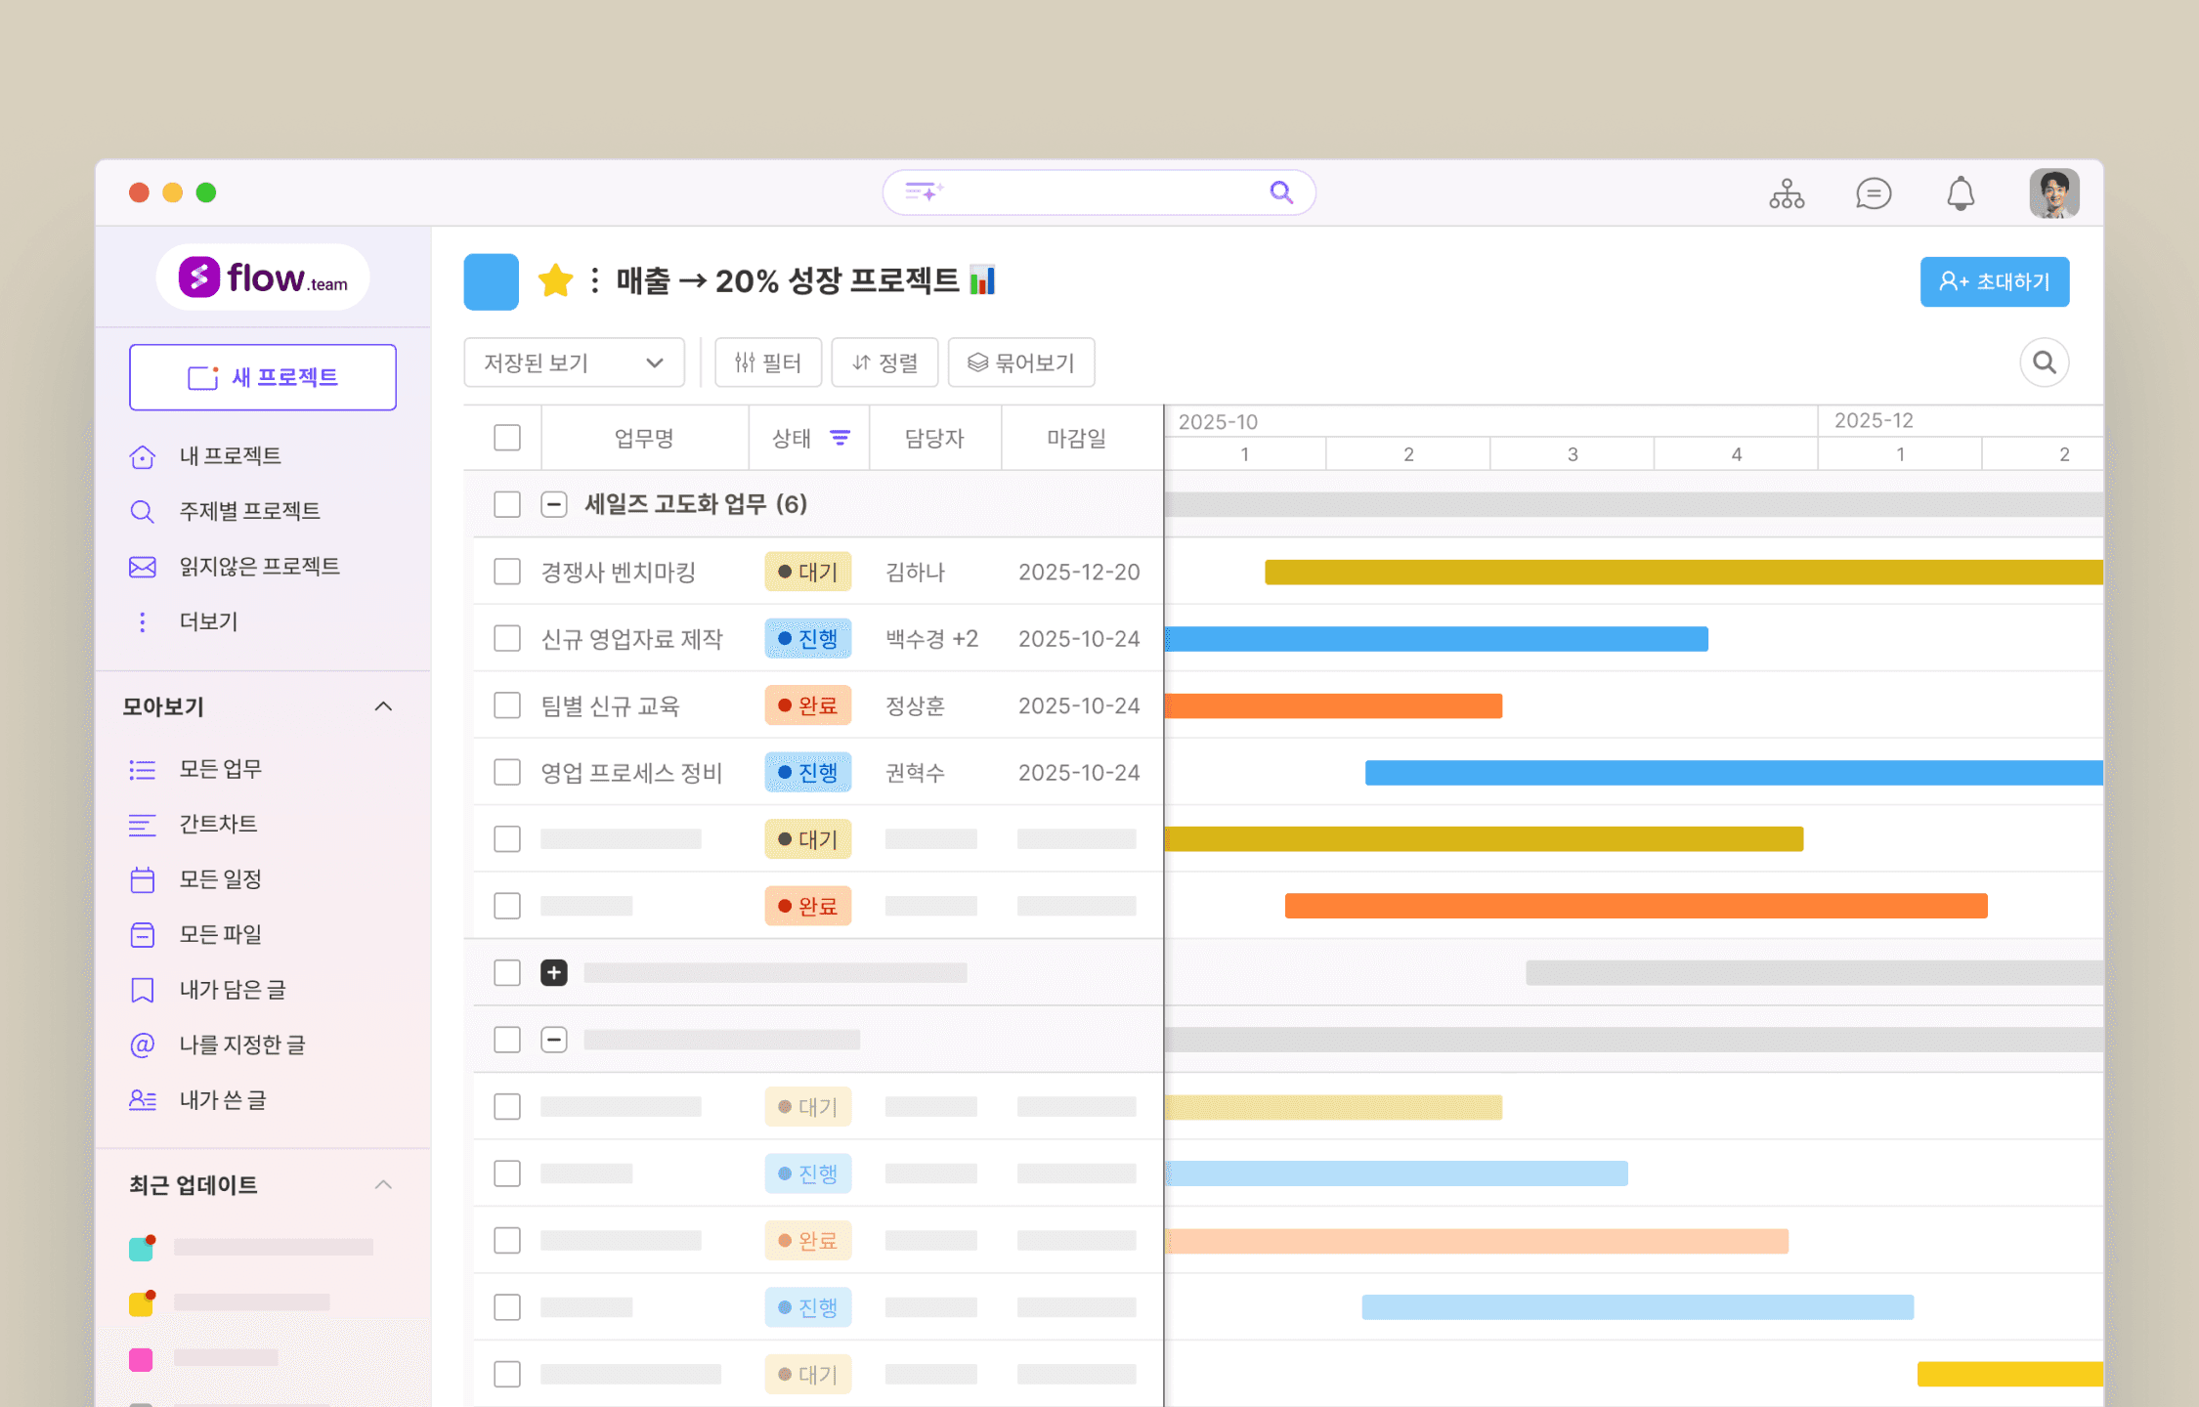
Task: Collapse the 세일즈 고도화 업무 group
Action: pyautogui.click(x=554, y=504)
